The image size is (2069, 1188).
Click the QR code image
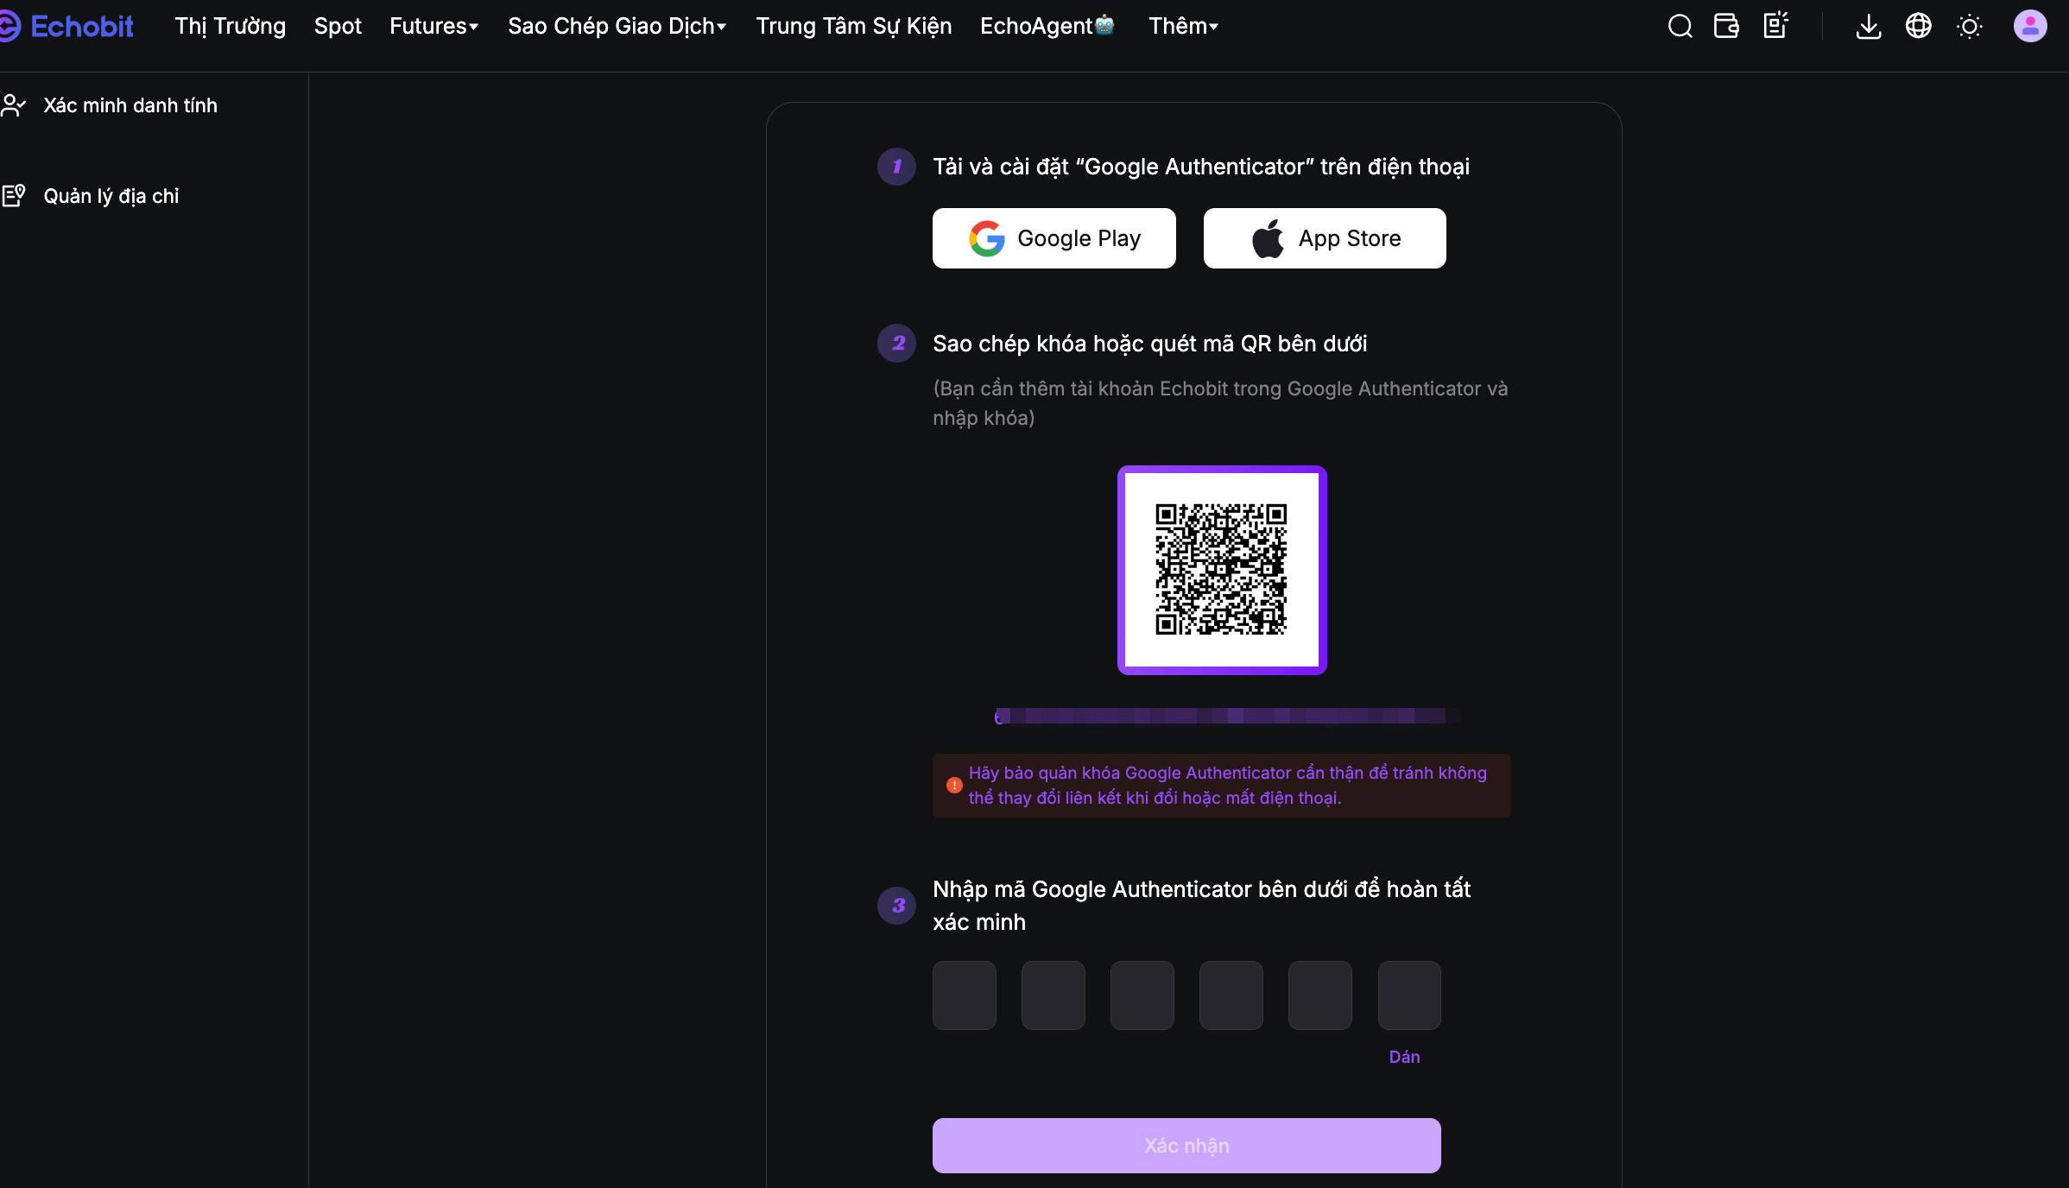1222,570
